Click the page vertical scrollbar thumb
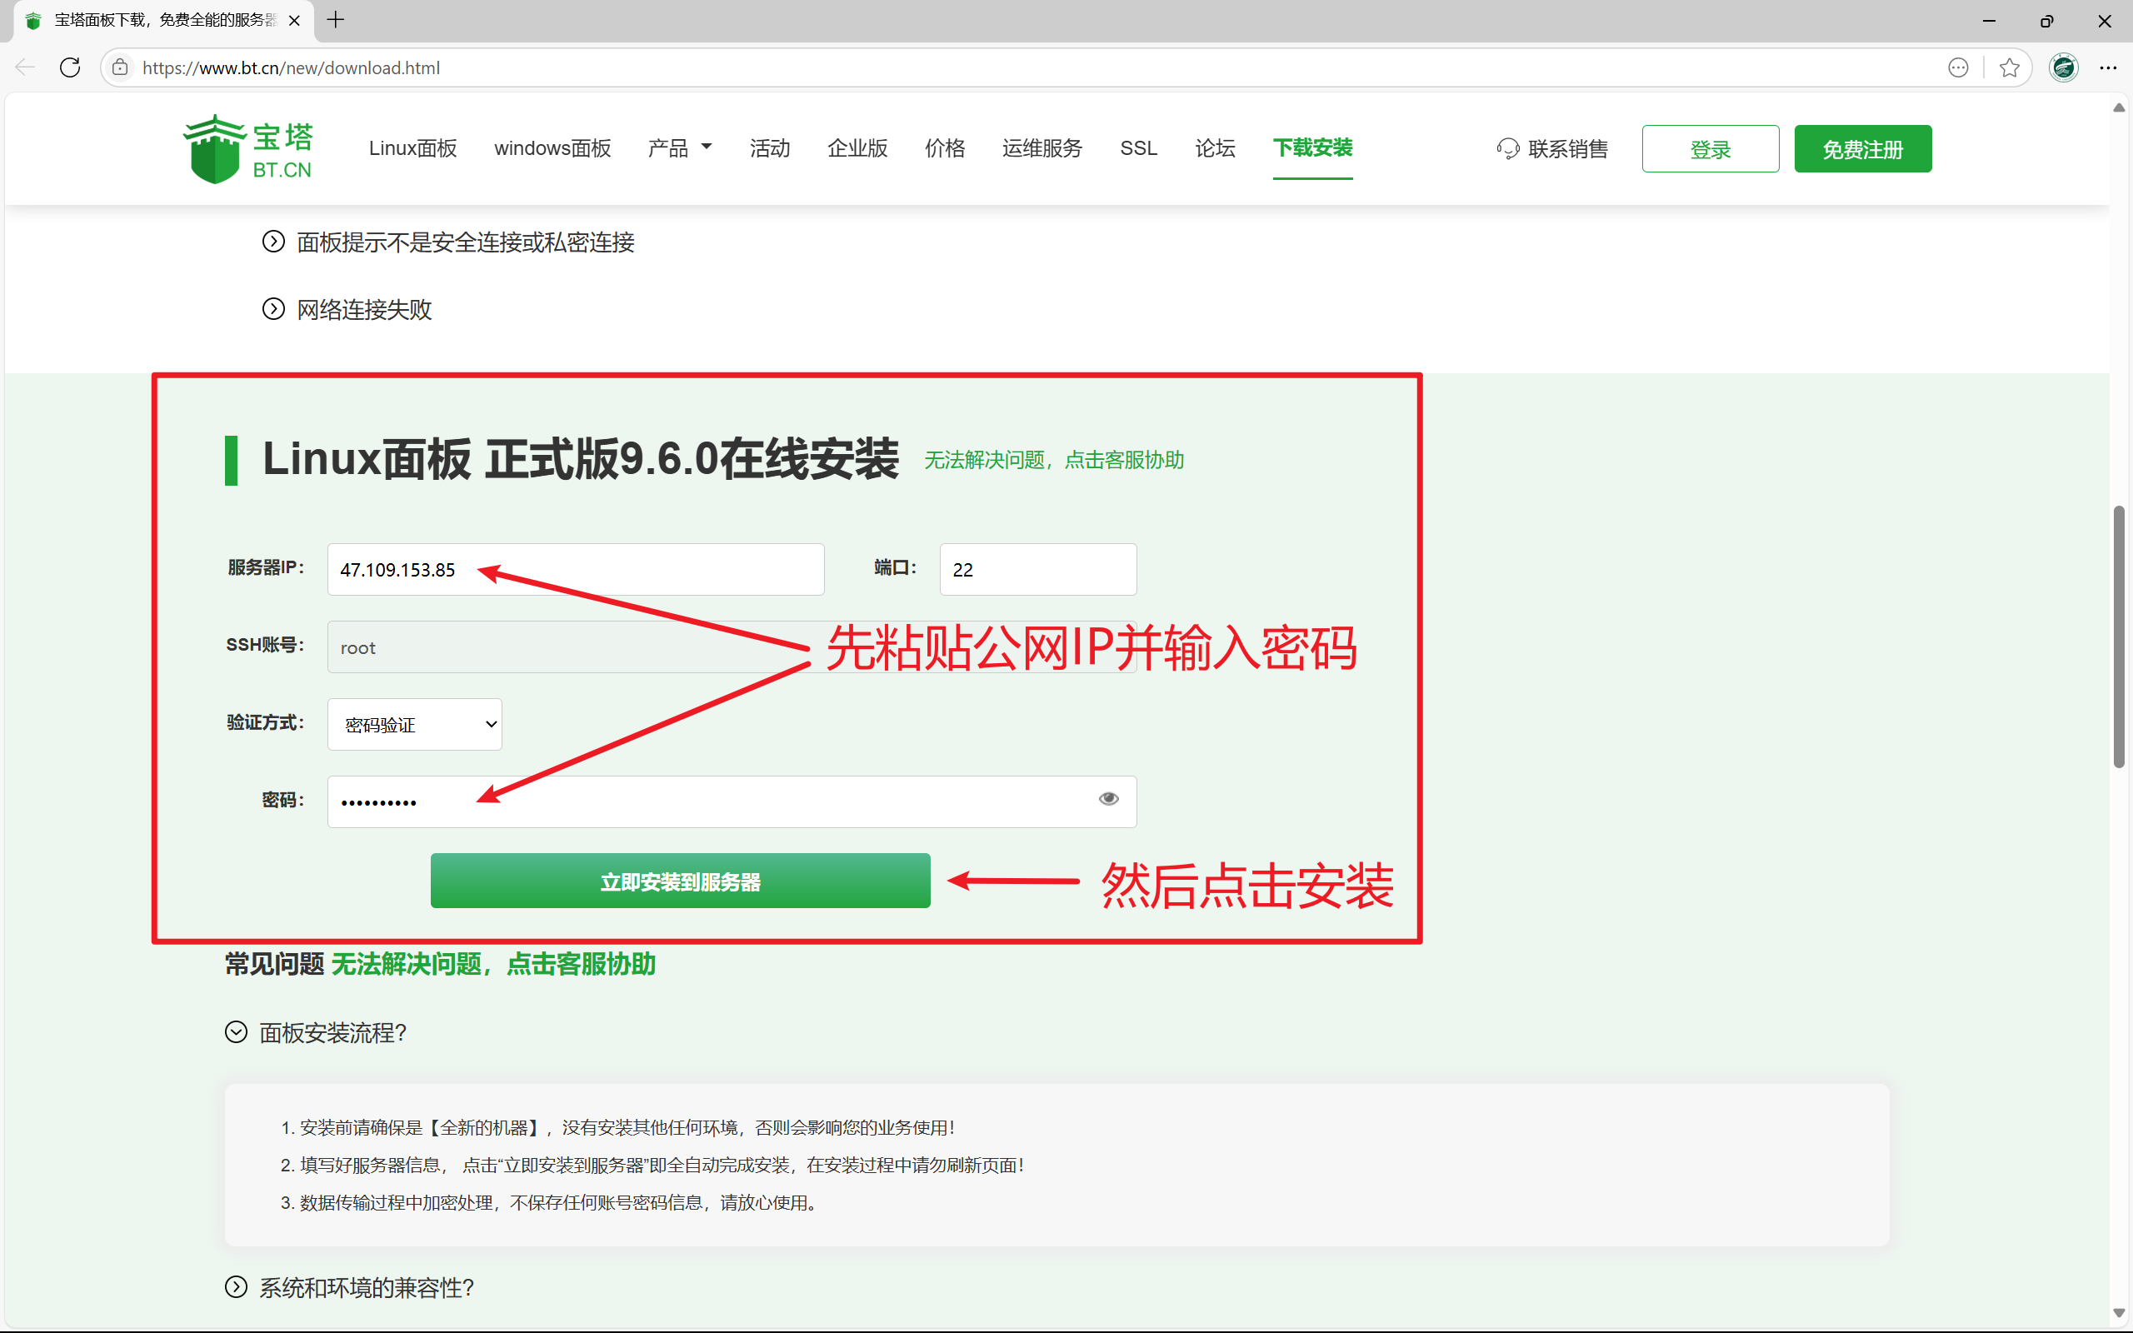 pyautogui.click(x=2118, y=635)
